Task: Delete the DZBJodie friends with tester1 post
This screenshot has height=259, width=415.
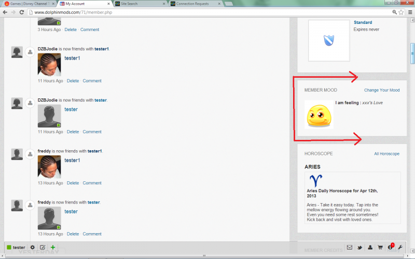Action: pos(73,81)
